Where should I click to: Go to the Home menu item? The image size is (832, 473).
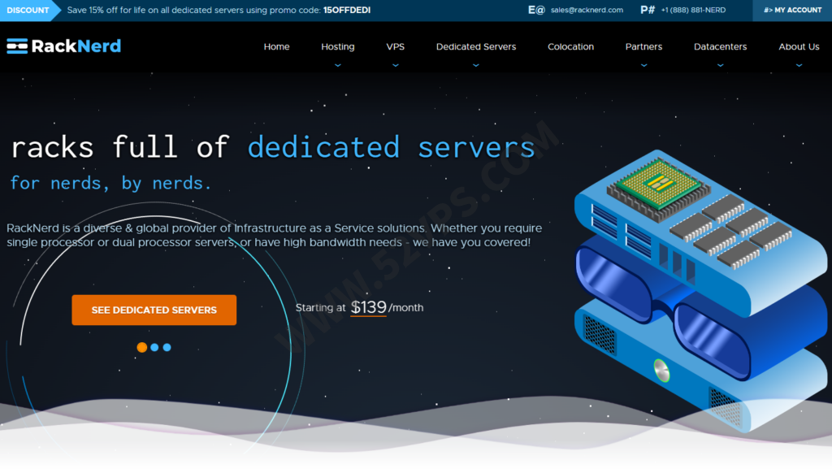[x=276, y=46]
